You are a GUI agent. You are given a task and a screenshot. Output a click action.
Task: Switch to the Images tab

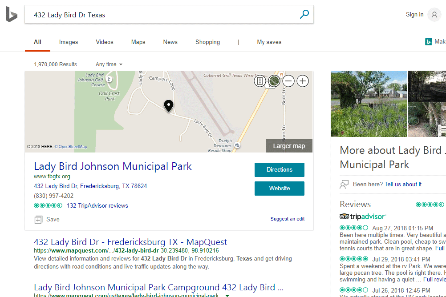(69, 42)
